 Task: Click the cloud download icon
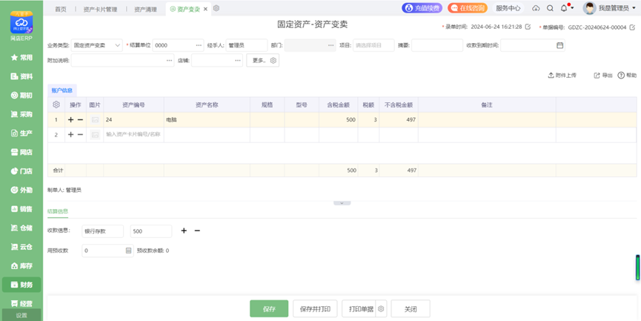pyautogui.click(x=536, y=8)
